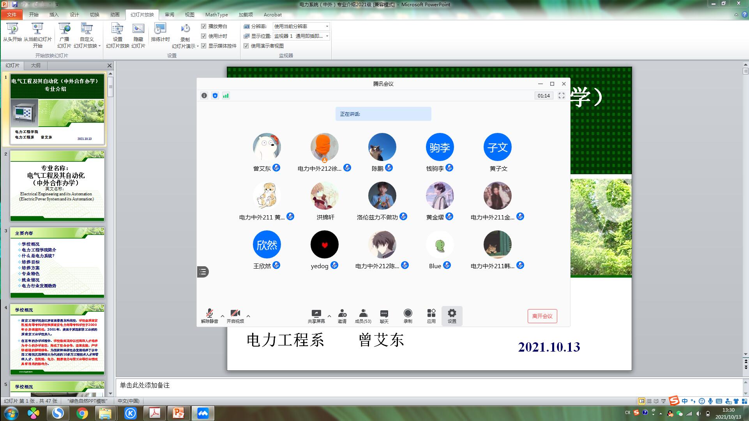Toggle use presenter view (使用演示者视图) checkbox
This screenshot has width=749, height=421.
(x=246, y=46)
